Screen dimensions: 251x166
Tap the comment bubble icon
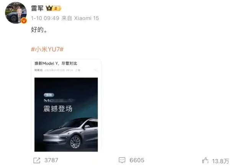pos(122,160)
